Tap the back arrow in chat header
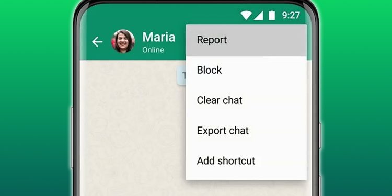Viewport: 392px width, 196px height. point(97,42)
